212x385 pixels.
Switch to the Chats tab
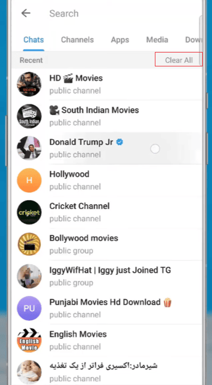pyautogui.click(x=33, y=40)
